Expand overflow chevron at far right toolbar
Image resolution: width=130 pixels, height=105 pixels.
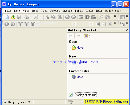click(127, 23)
